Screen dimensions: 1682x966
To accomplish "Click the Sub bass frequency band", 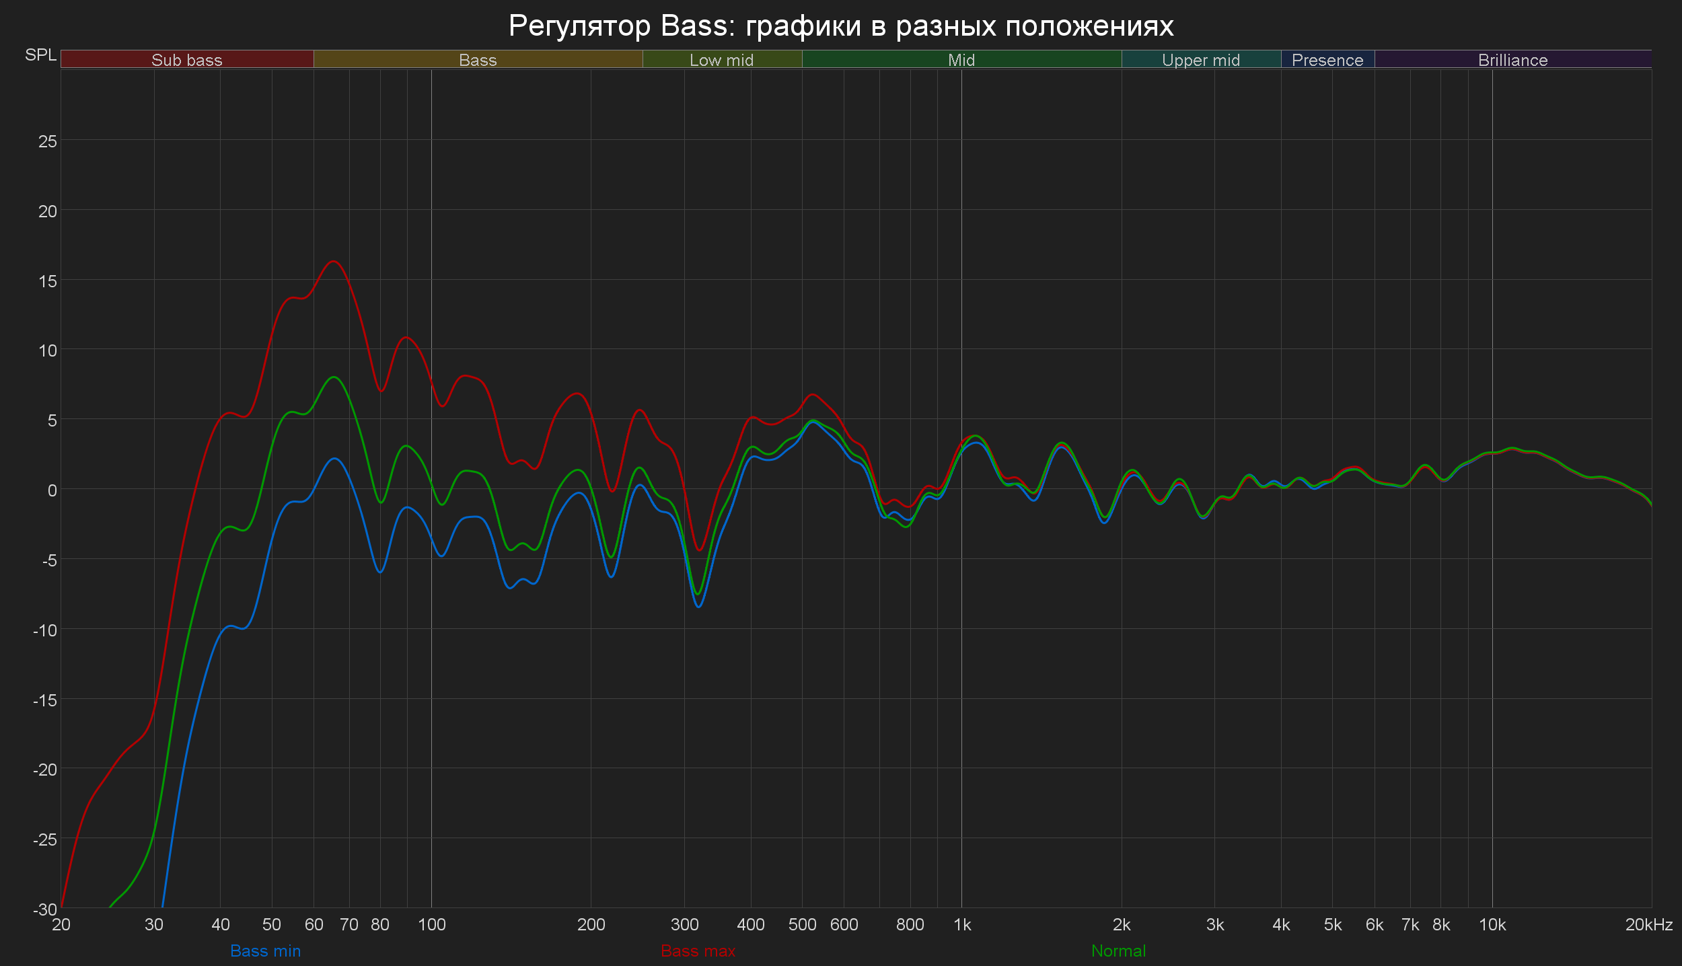I will coord(186,60).
